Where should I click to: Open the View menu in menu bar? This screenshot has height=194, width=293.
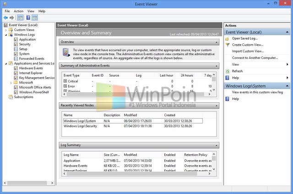point(31,11)
